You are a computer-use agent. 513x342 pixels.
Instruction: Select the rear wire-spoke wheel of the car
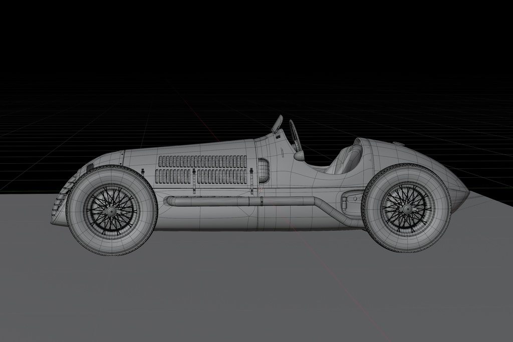407,208
